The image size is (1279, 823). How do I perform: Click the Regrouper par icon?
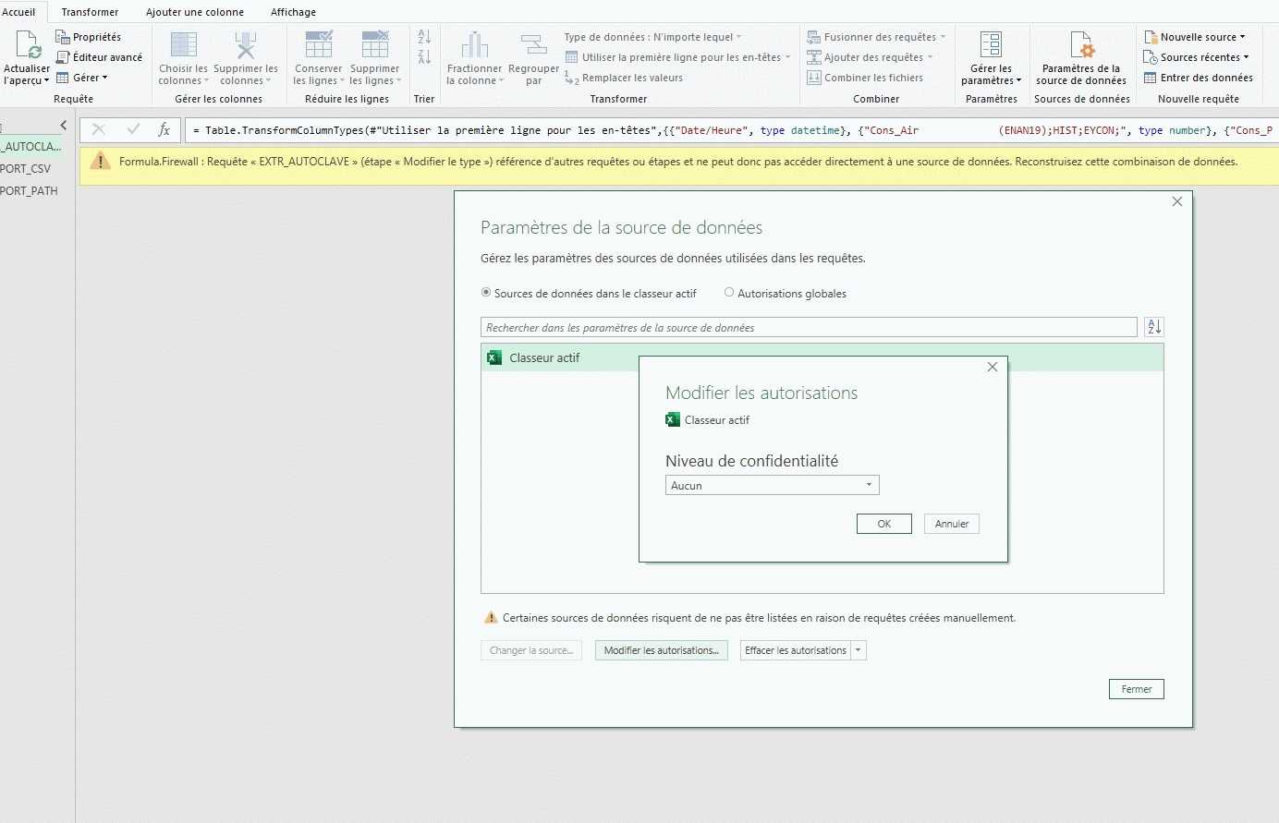pyautogui.click(x=533, y=45)
